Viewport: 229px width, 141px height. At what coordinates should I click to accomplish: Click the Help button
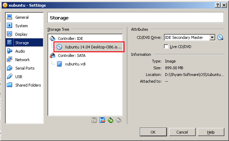[x=211, y=132]
